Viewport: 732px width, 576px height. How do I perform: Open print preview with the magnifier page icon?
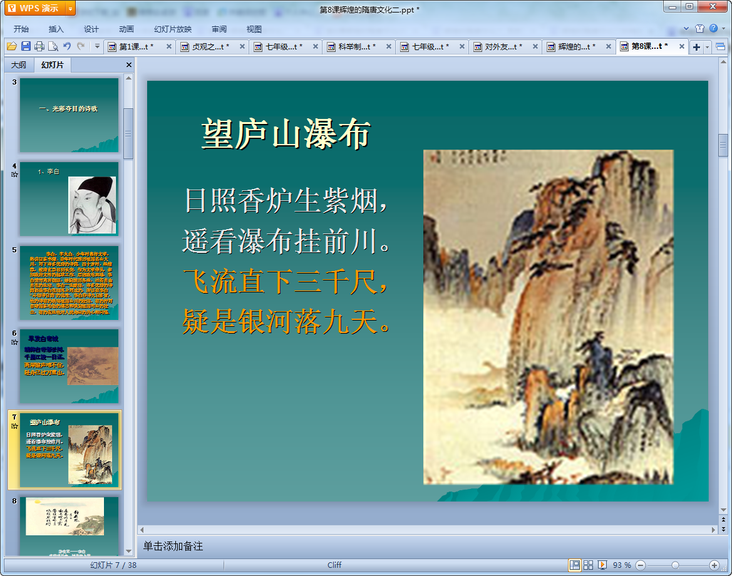click(53, 46)
